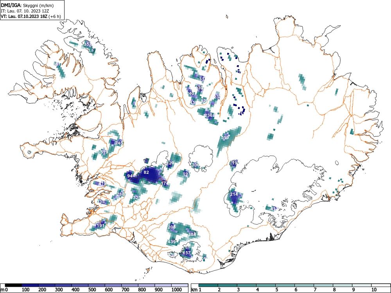
Task: Click the "10" label on the kilometer legend
Action: pos(374,290)
